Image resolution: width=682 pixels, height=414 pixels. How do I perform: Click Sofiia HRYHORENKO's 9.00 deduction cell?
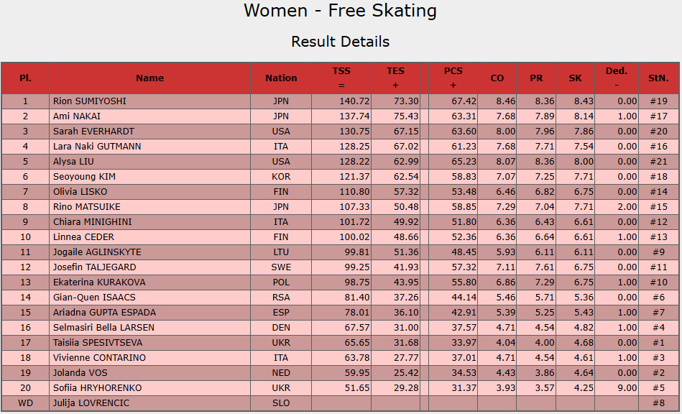point(617,388)
